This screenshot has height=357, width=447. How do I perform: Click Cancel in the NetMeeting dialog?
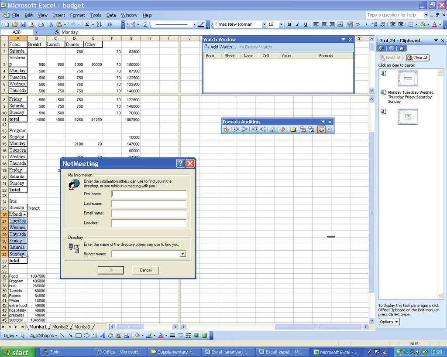[145, 270]
